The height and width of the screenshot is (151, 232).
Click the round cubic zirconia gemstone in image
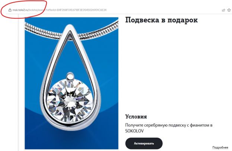70,100
